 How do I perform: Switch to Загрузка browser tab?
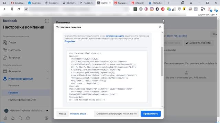point(34,3)
